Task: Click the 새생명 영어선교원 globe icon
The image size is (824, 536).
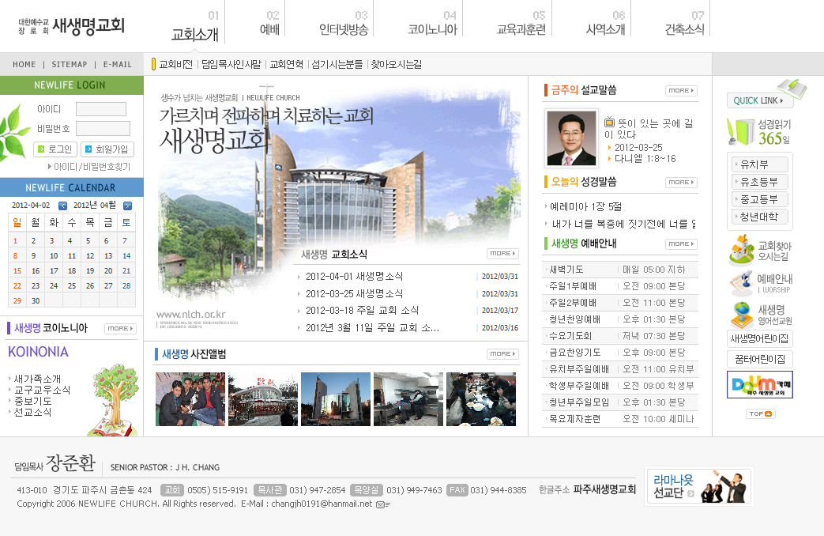Action: (x=741, y=314)
